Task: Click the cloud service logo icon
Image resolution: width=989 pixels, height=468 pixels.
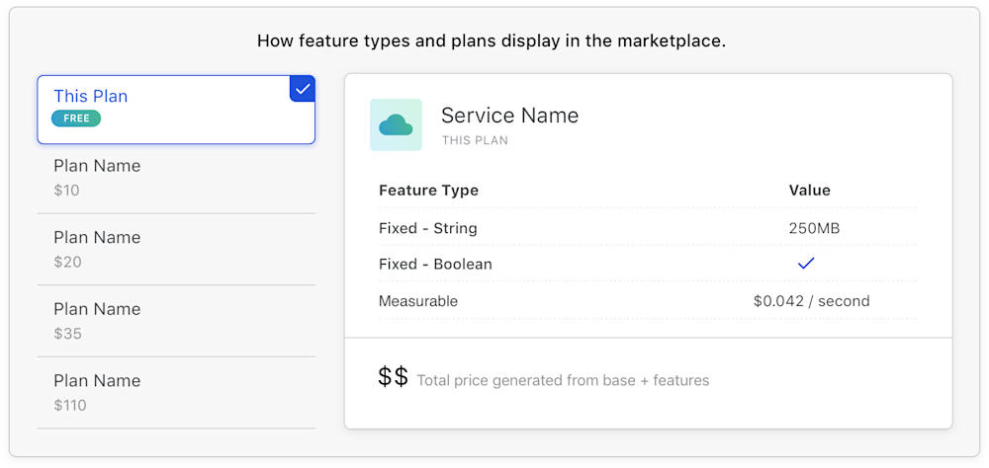Action: (x=396, y=125)
